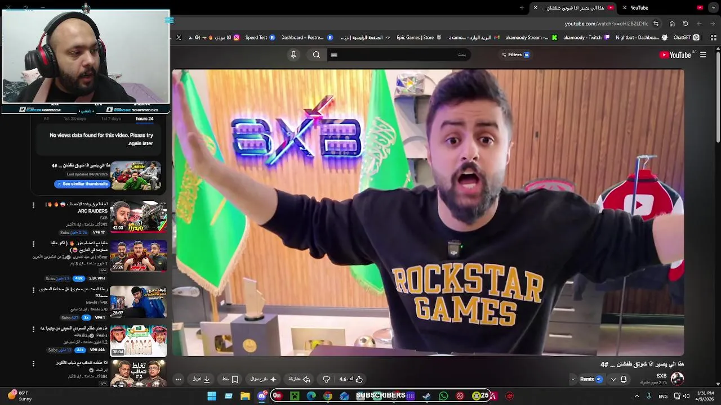Open options menu for Peaks video
Screen dimensions: 721x405
click(x=33, y=329)
